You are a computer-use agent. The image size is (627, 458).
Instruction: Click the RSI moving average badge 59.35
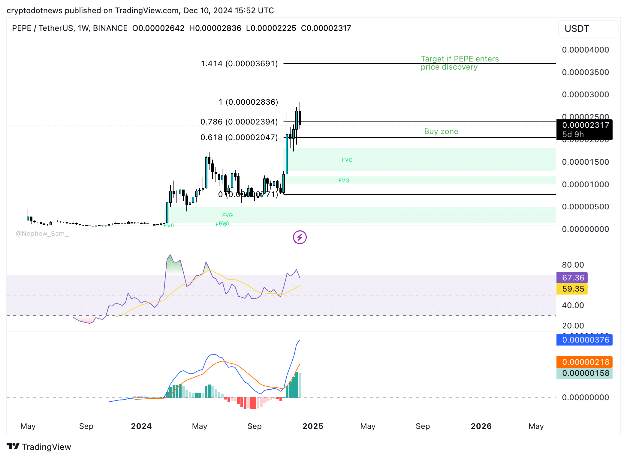[572, 289]
